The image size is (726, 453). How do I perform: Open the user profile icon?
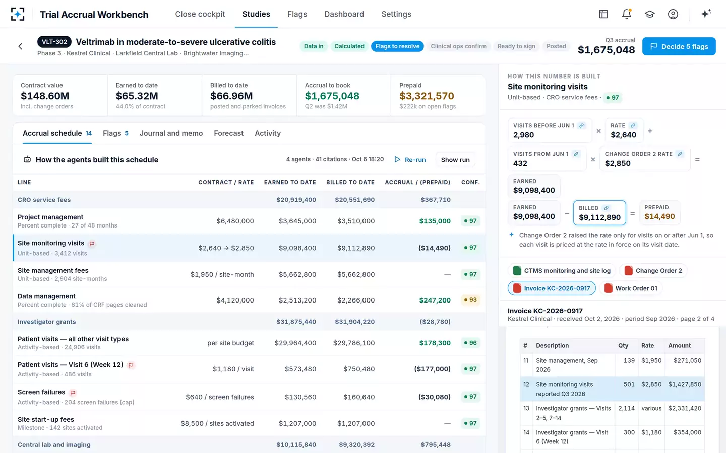pyautogui.click(x=673, y=14)
